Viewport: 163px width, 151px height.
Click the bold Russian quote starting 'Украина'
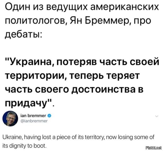82,82
